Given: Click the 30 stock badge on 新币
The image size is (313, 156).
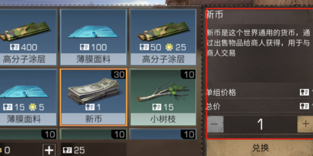Looking at the screenshot, I should pyautogui.click(x=119, y=75).
